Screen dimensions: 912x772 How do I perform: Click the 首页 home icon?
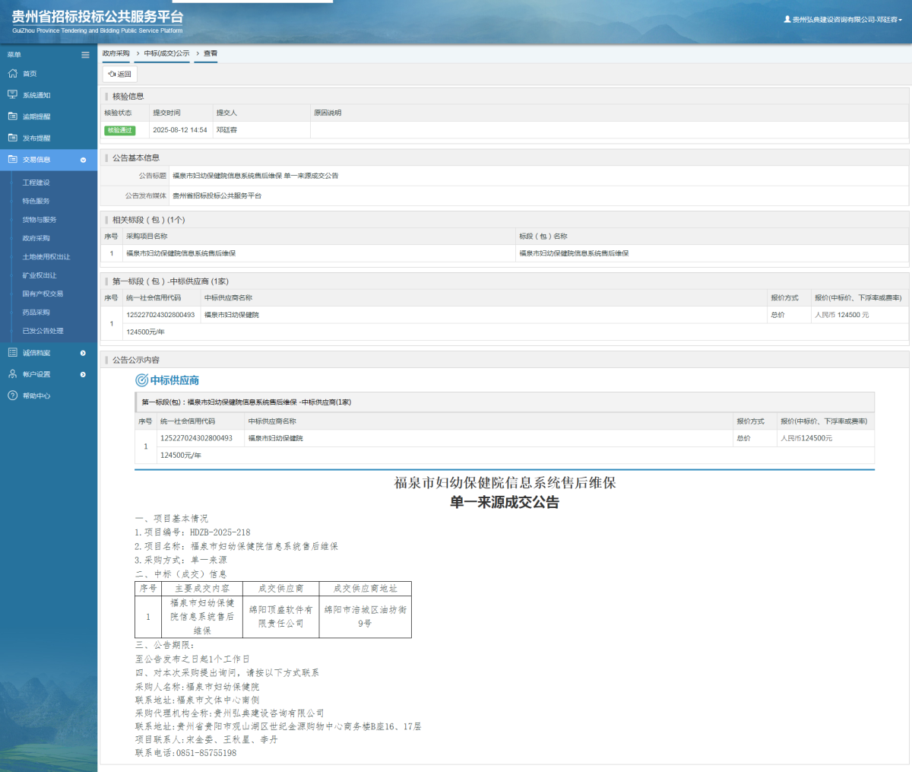[12, 74]
